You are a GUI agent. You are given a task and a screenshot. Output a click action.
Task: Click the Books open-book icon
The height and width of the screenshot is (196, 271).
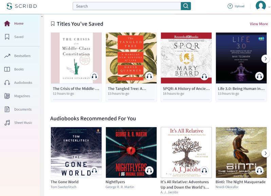tap(7, 69)
